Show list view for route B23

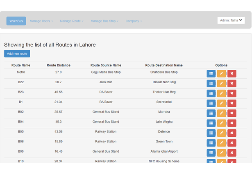pyautogui.click(x=211, y=93)
